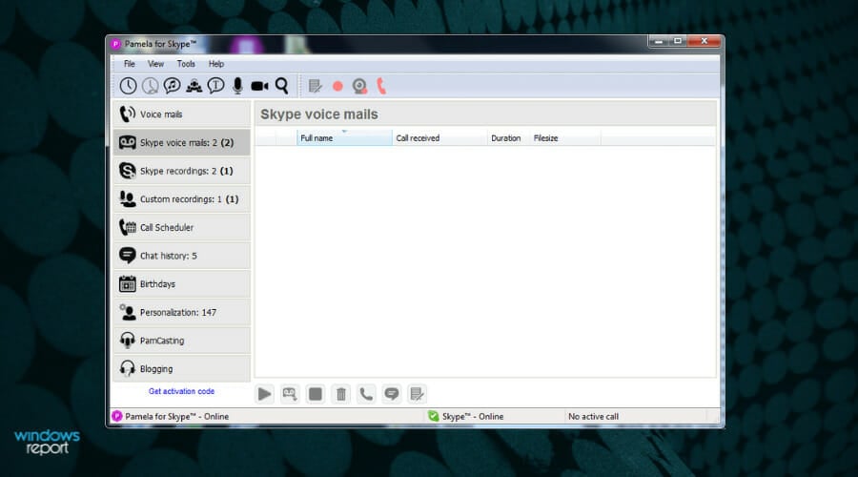The image size is (858, 477).
Task: Click the voicemail cassette icon below the list
Action: point(290,394)
